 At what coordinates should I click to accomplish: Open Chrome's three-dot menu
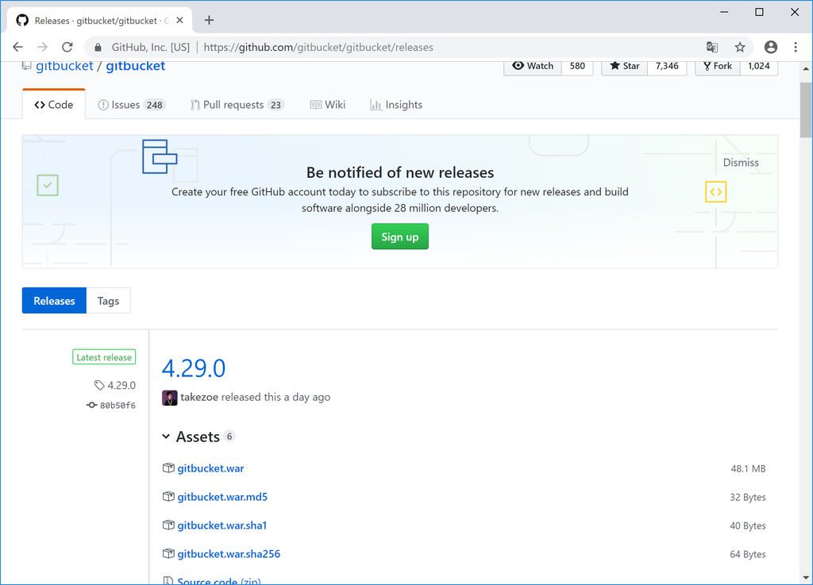(x=796, y=47)
